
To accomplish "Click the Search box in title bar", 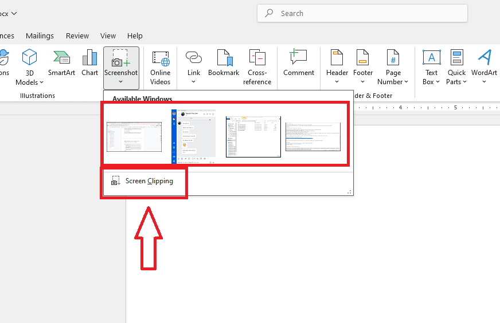I will (362, 13).
